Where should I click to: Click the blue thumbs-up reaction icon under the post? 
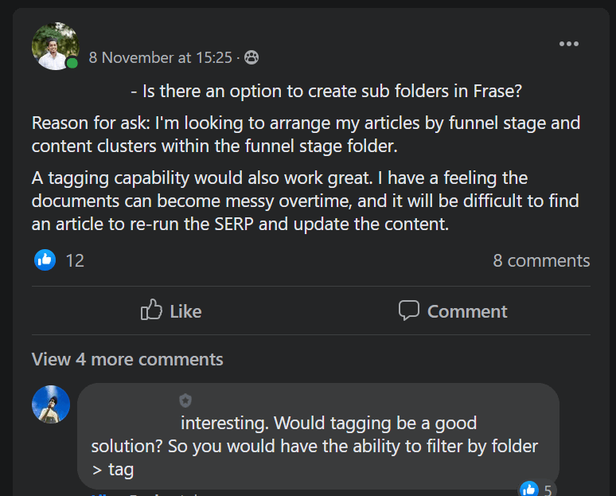45,260
